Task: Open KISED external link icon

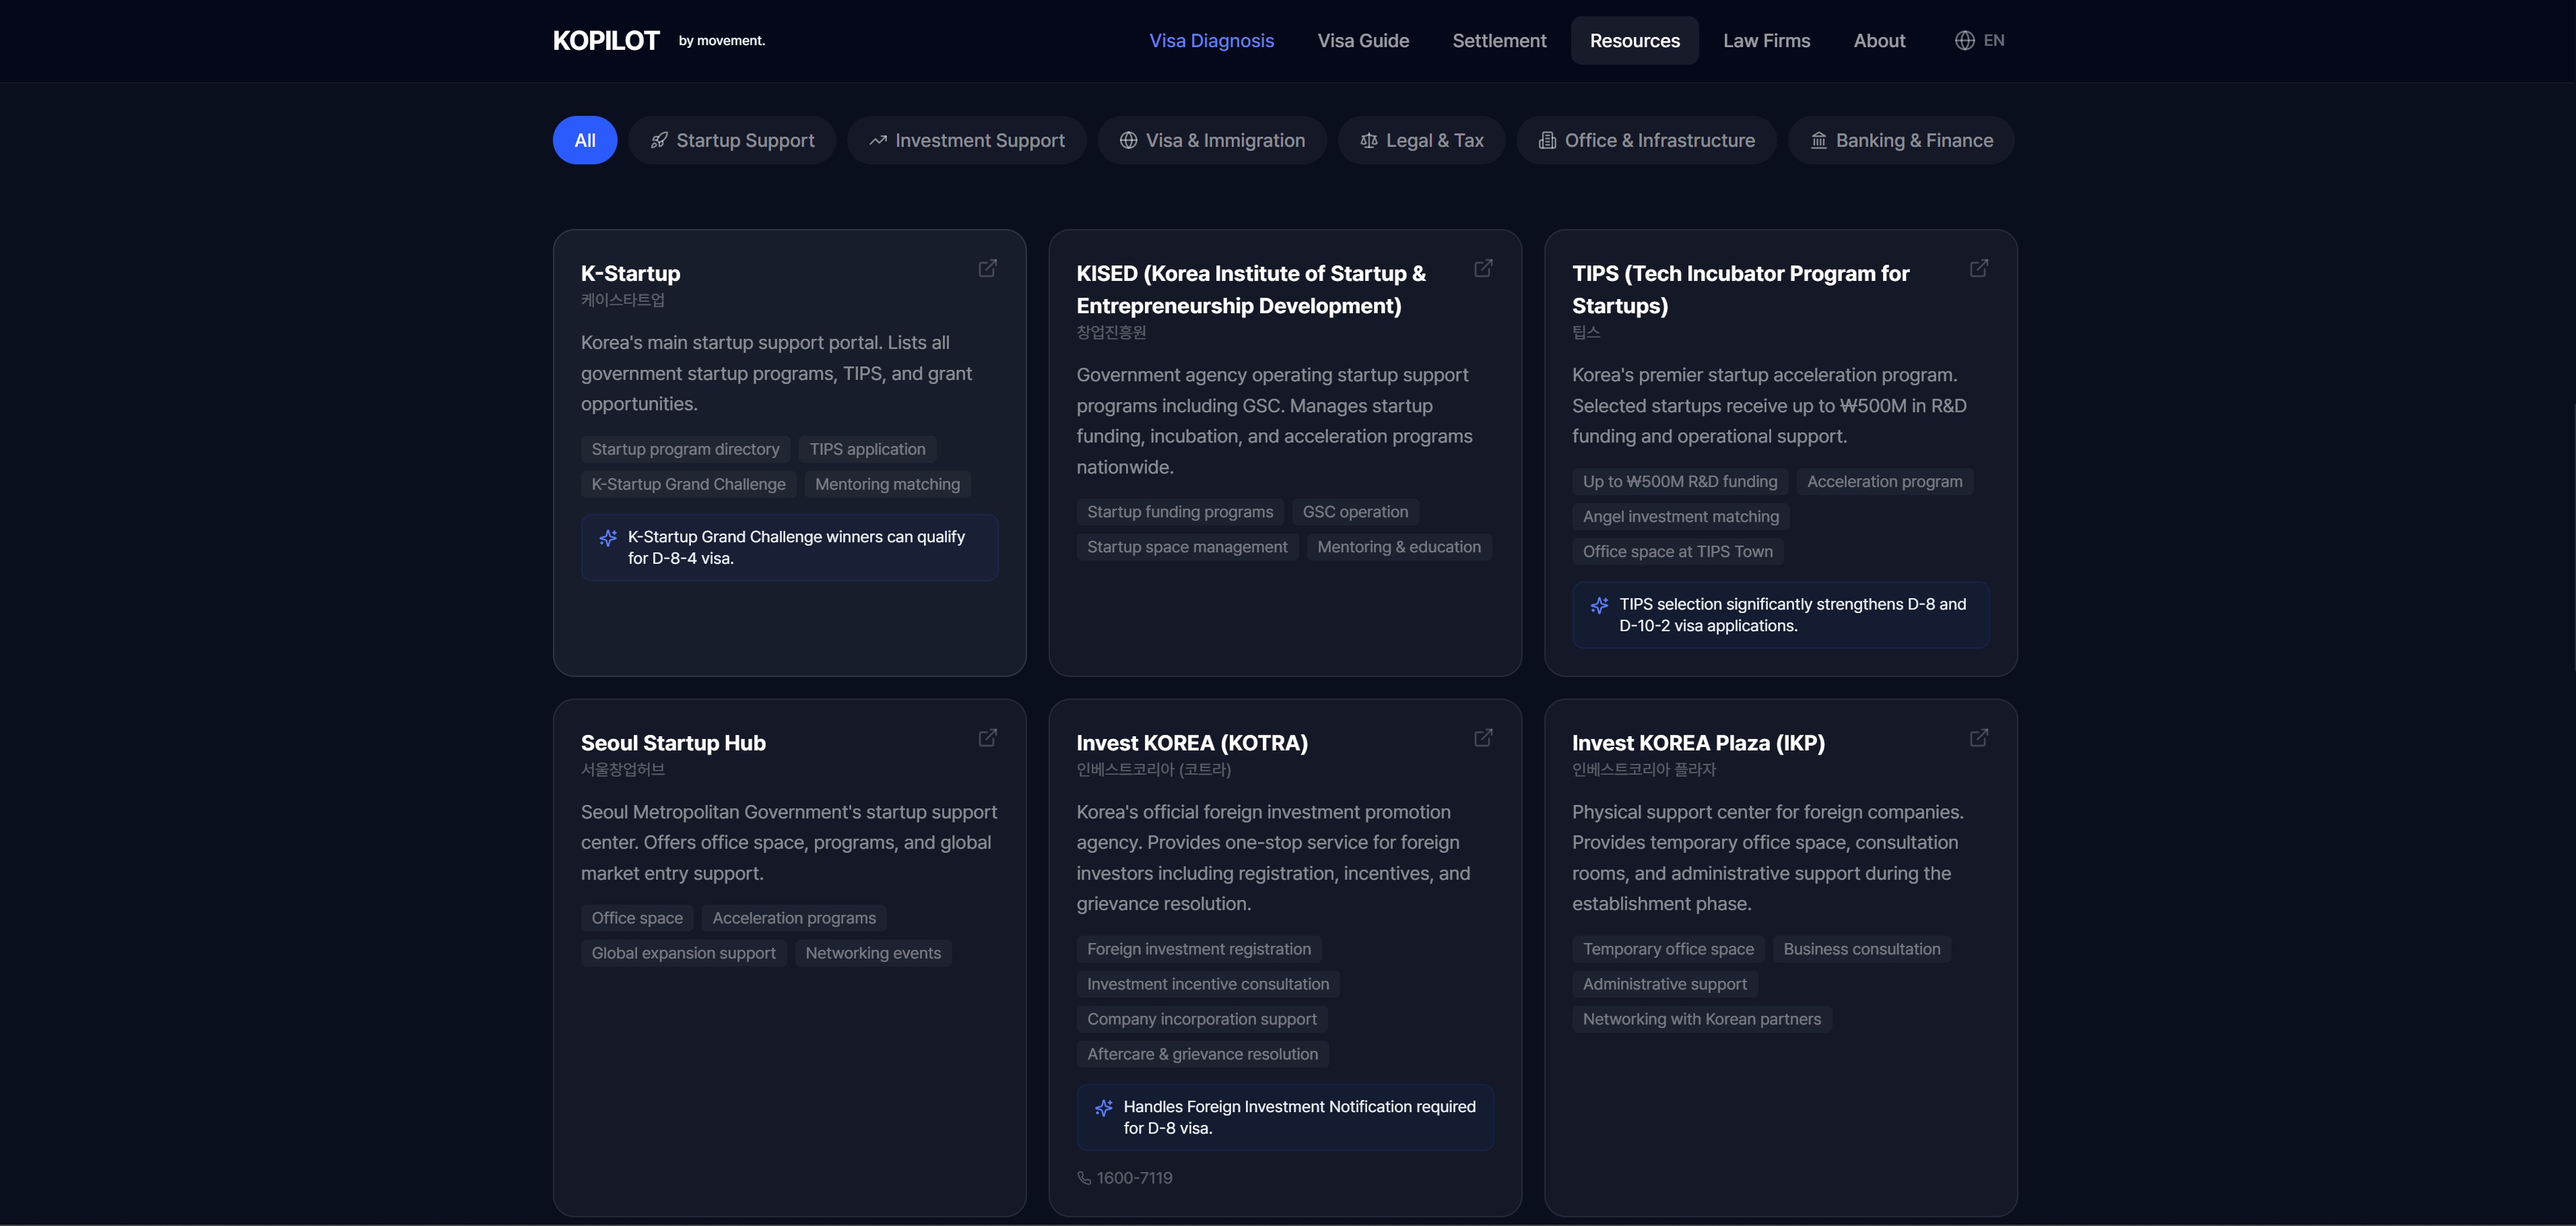Action: 1483,268
